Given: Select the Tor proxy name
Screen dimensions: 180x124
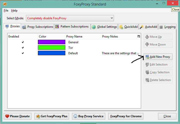Looking at the screenshot, I should [71, 48].
